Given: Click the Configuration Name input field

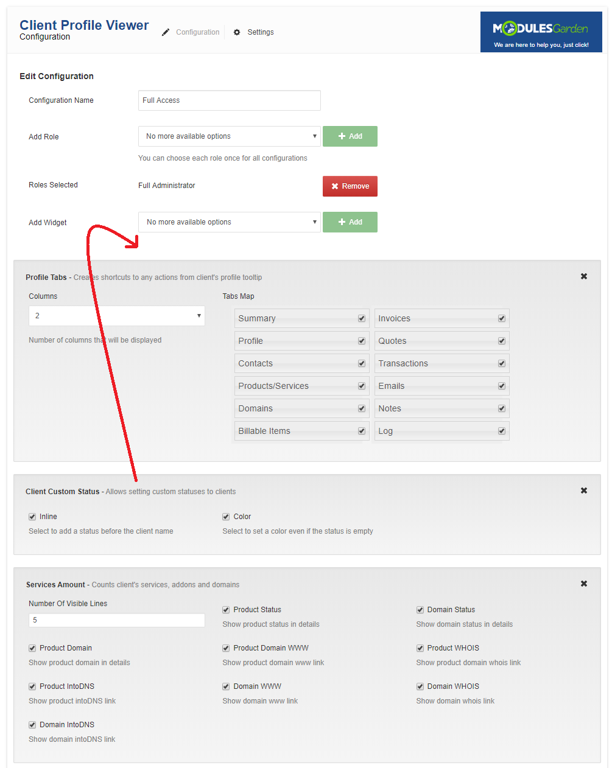Looking at the screenshot, I should (230, 100).
